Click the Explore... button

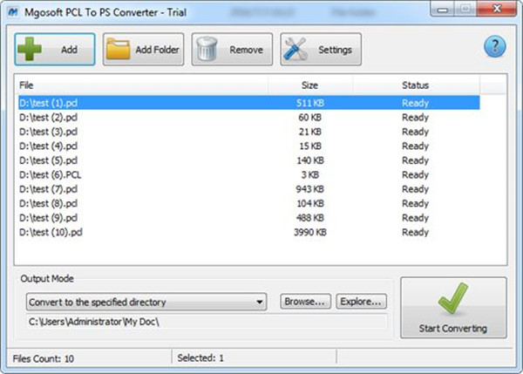pos(361,302)
